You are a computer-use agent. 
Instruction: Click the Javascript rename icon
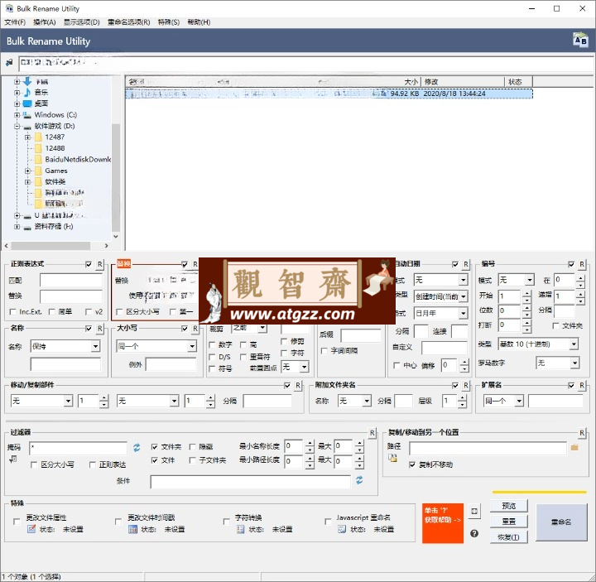342,529
